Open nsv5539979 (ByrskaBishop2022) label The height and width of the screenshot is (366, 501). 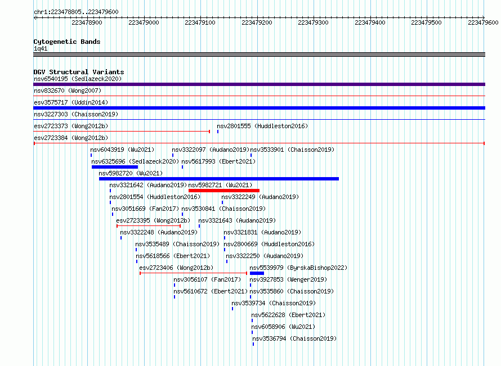[x=298, y=268]
